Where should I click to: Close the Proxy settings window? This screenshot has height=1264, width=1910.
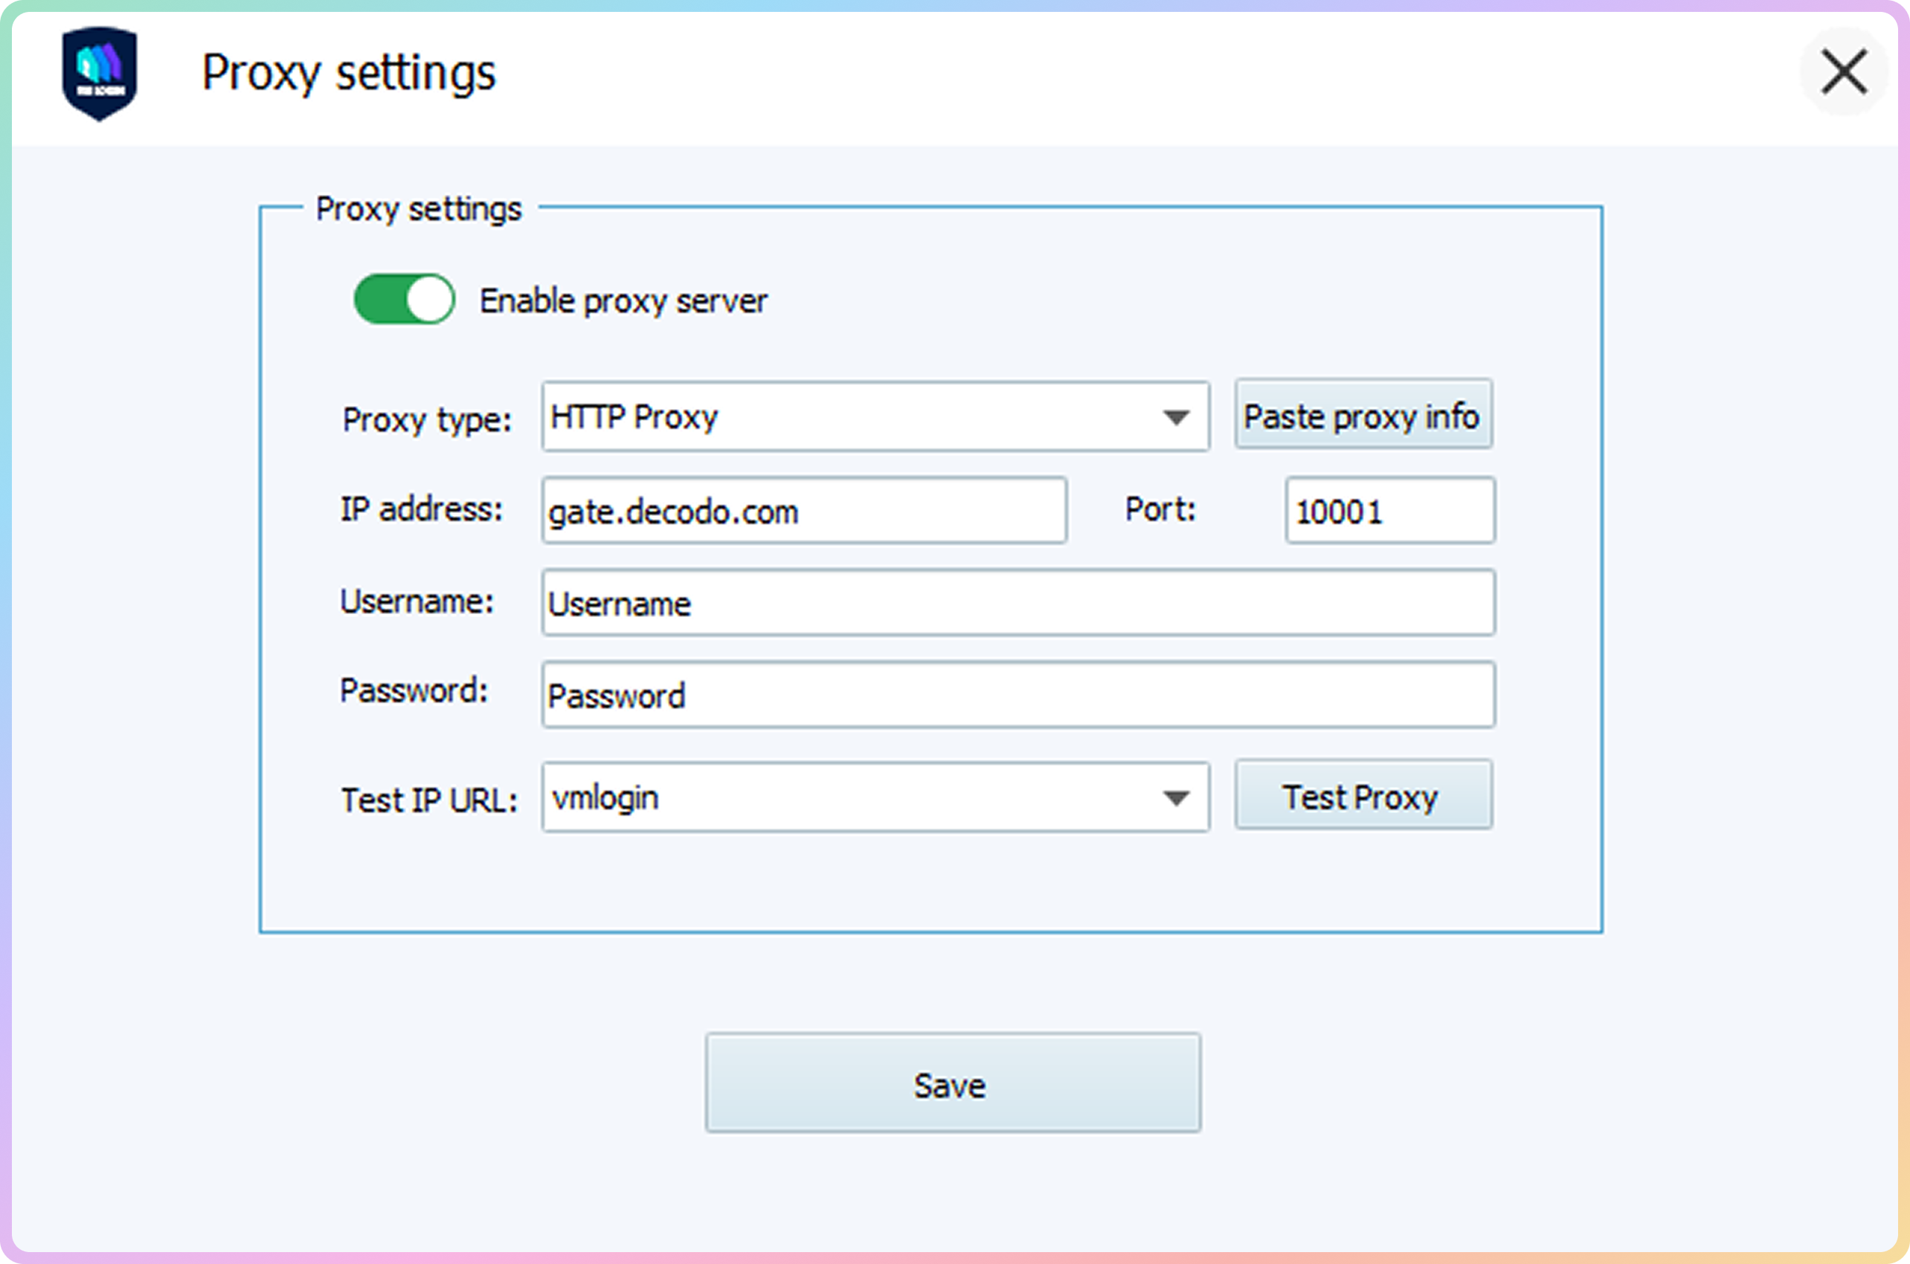1843,71
